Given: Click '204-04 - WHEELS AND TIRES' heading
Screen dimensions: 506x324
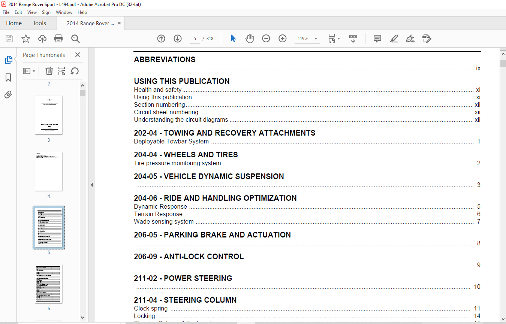Looking at the screenshot, I should coord(186,155).
